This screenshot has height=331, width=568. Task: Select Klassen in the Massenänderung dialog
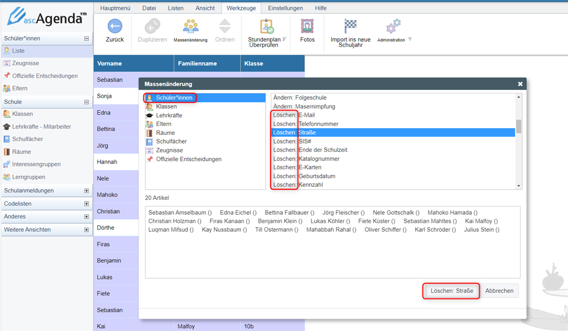click(x=205, y=106)
